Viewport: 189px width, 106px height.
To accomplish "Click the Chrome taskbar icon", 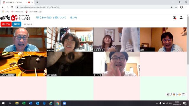I will pyautogui.click(x=58, y=103).
